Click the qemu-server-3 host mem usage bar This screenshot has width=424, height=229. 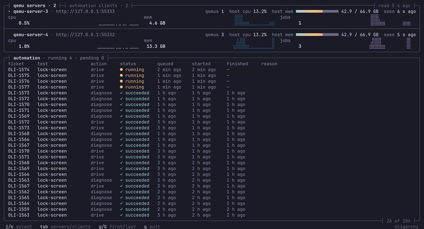click(317, 11)
